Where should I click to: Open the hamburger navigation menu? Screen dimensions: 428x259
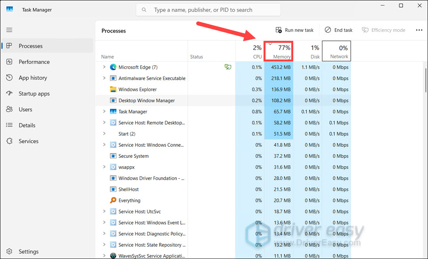pos(9,30)
